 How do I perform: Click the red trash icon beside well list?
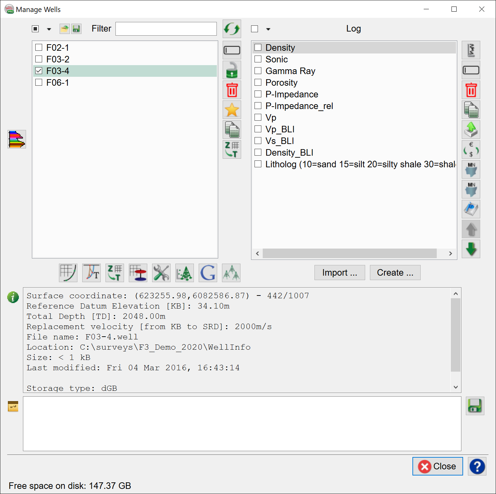232,90
